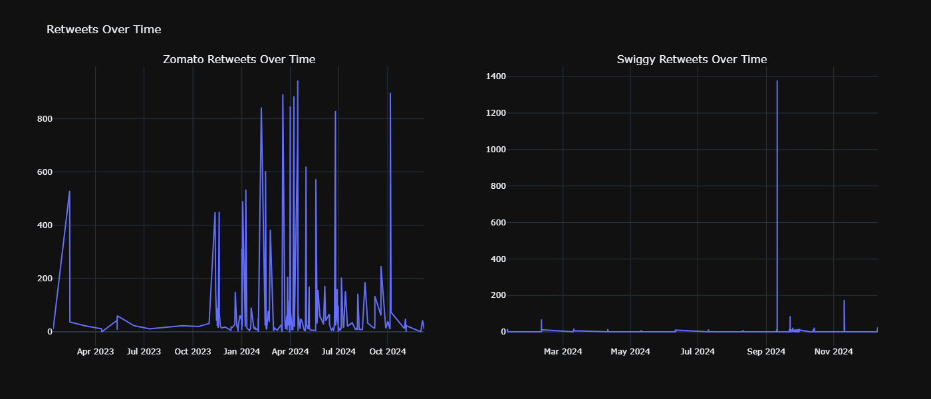Click Oct 2024 tick on Zomato chart

point(388,351)
